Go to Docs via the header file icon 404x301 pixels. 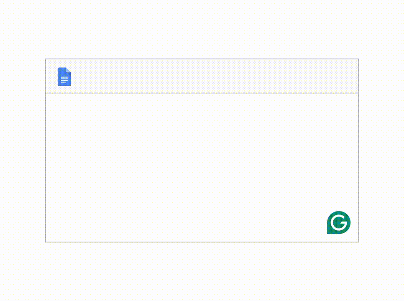pyautogui.click(x=64, y=77)
